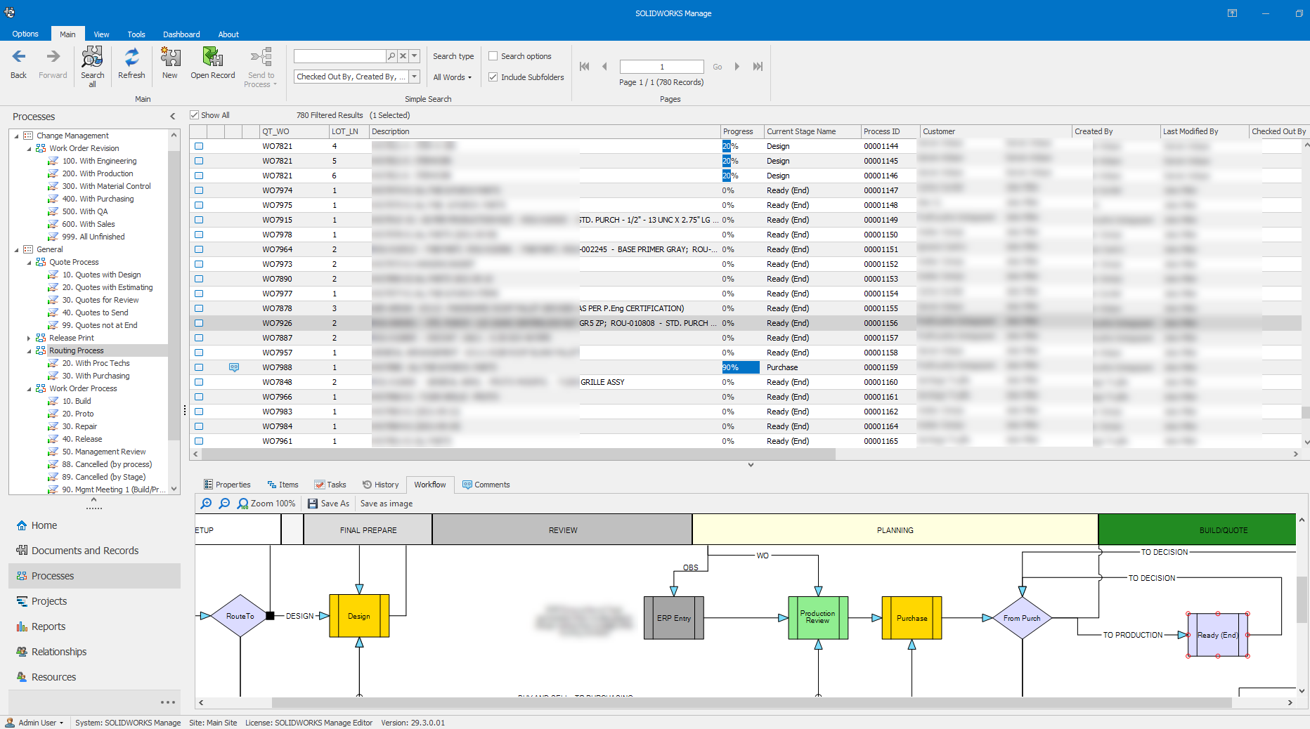
Task: Toggle the Search options checkbox
Action: (x=493, y=56)
